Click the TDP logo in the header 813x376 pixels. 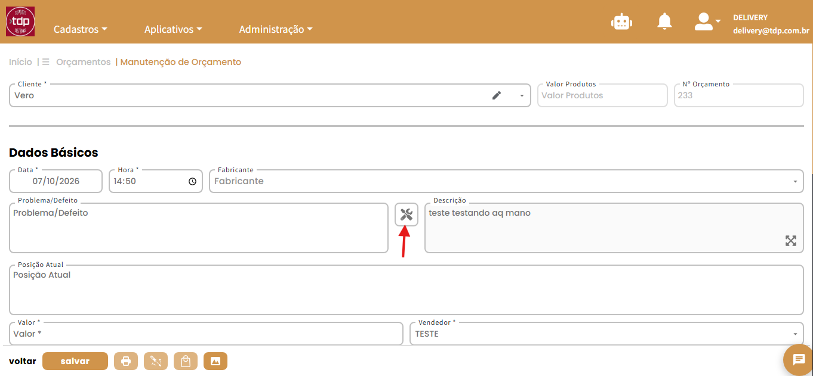[x=20, y=21]
